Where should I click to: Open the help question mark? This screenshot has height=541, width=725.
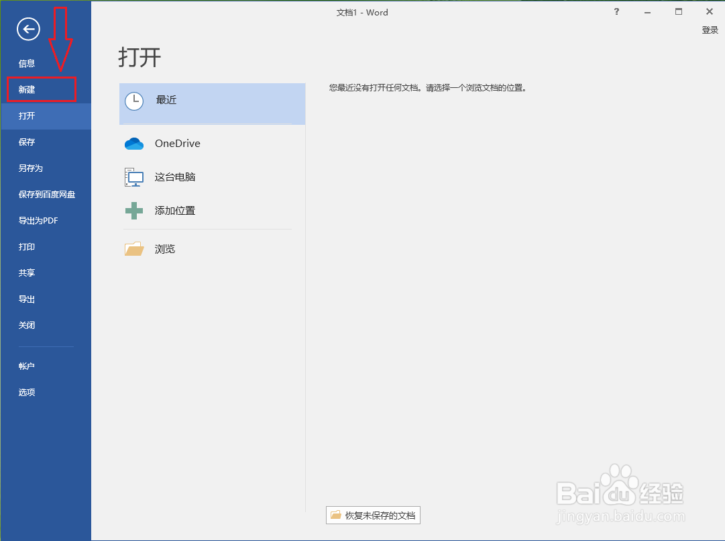(x=616, y=11)
